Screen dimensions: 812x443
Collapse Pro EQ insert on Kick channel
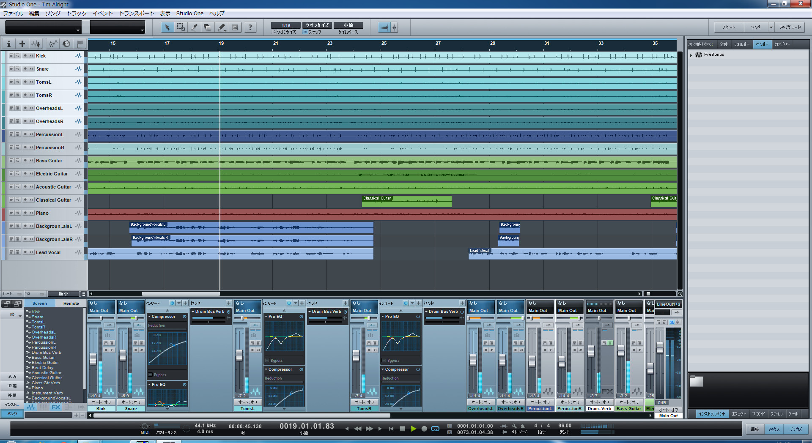[149, 385]
